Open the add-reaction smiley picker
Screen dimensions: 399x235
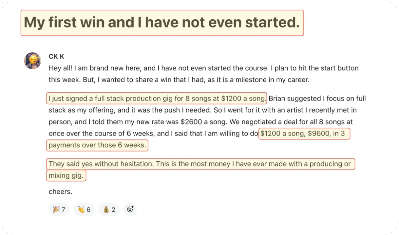[130, 209]
